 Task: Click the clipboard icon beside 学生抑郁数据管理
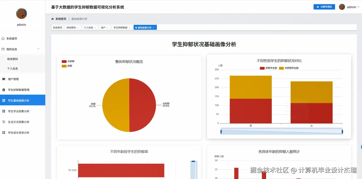pos(4,90)
